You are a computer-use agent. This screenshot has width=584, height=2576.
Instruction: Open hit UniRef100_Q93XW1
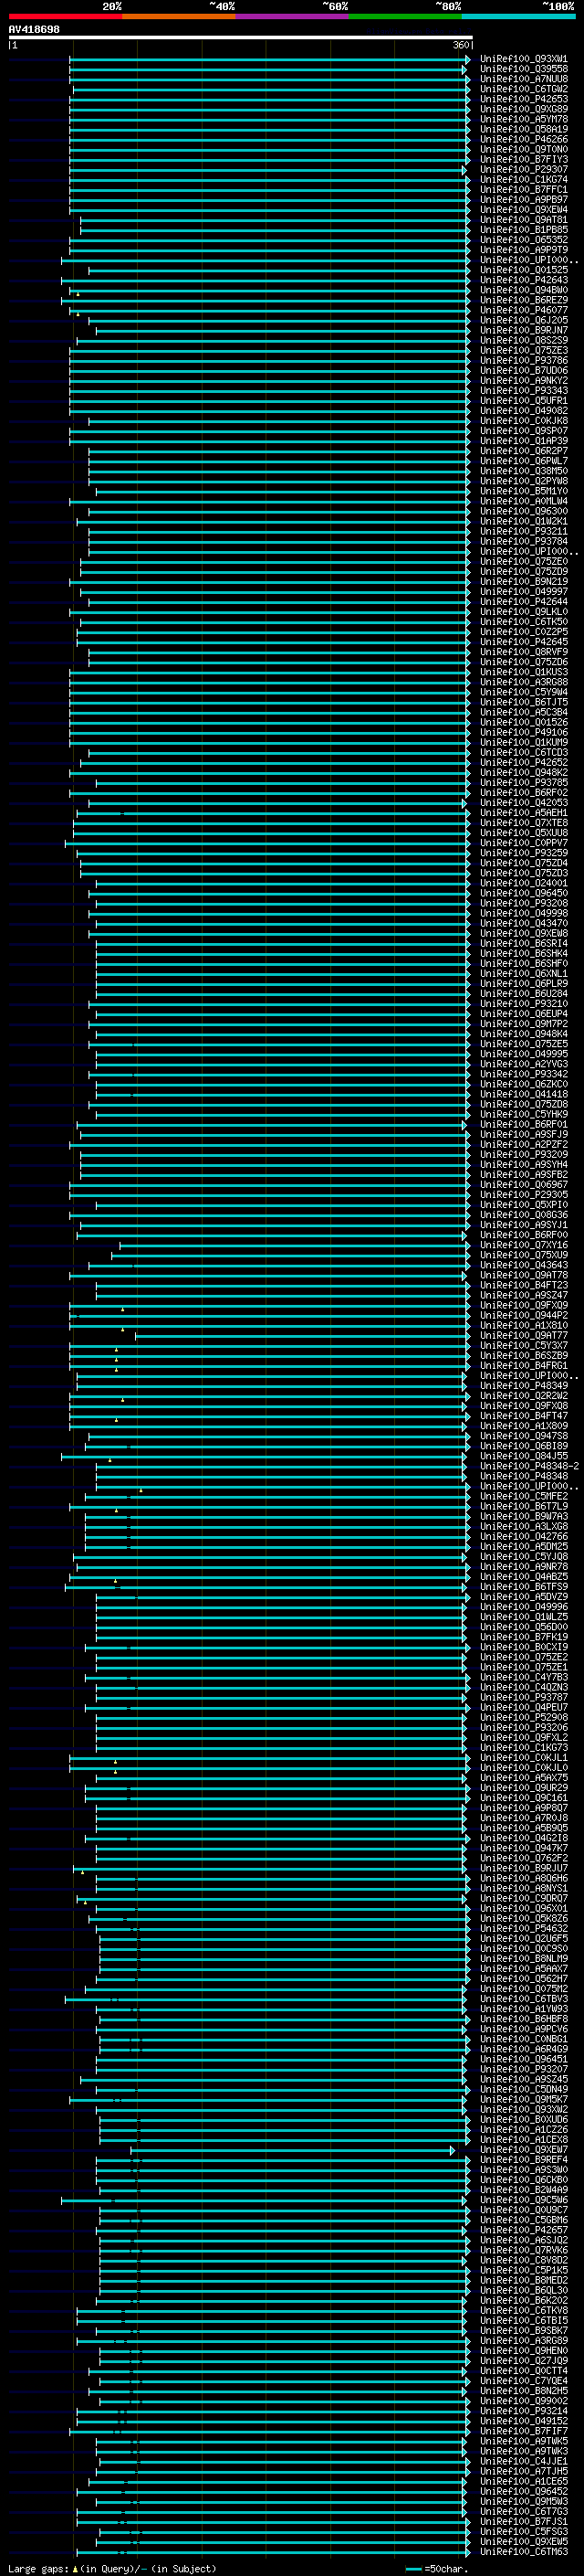tap(524, 59)
